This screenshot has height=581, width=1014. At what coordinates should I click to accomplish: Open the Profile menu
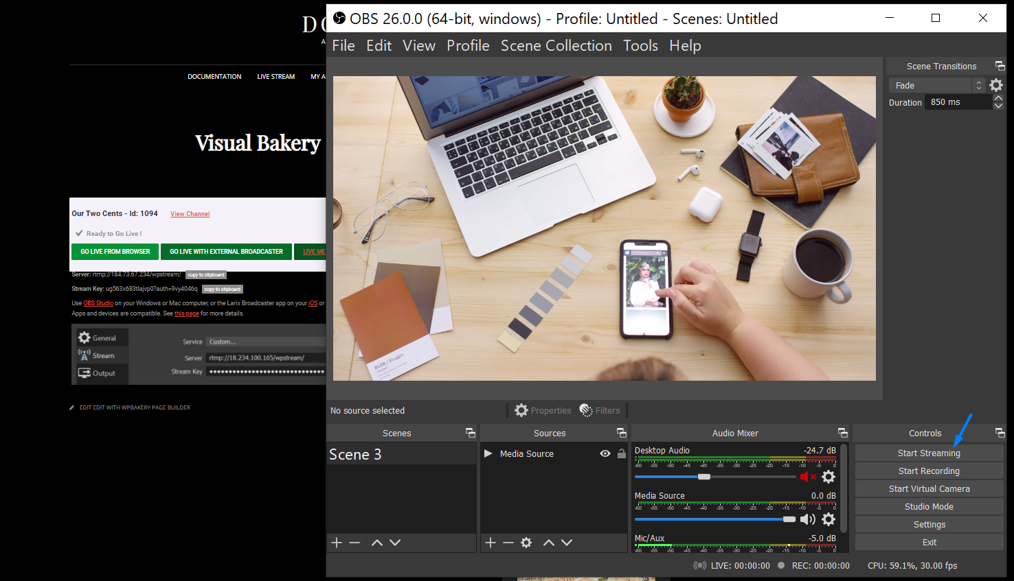pyautogui.click(x=469, y=45)
